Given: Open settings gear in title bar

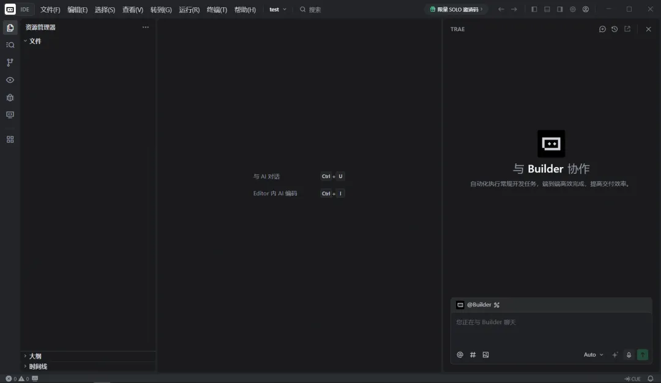Looking at the screenshot, I should coord(572,9).
